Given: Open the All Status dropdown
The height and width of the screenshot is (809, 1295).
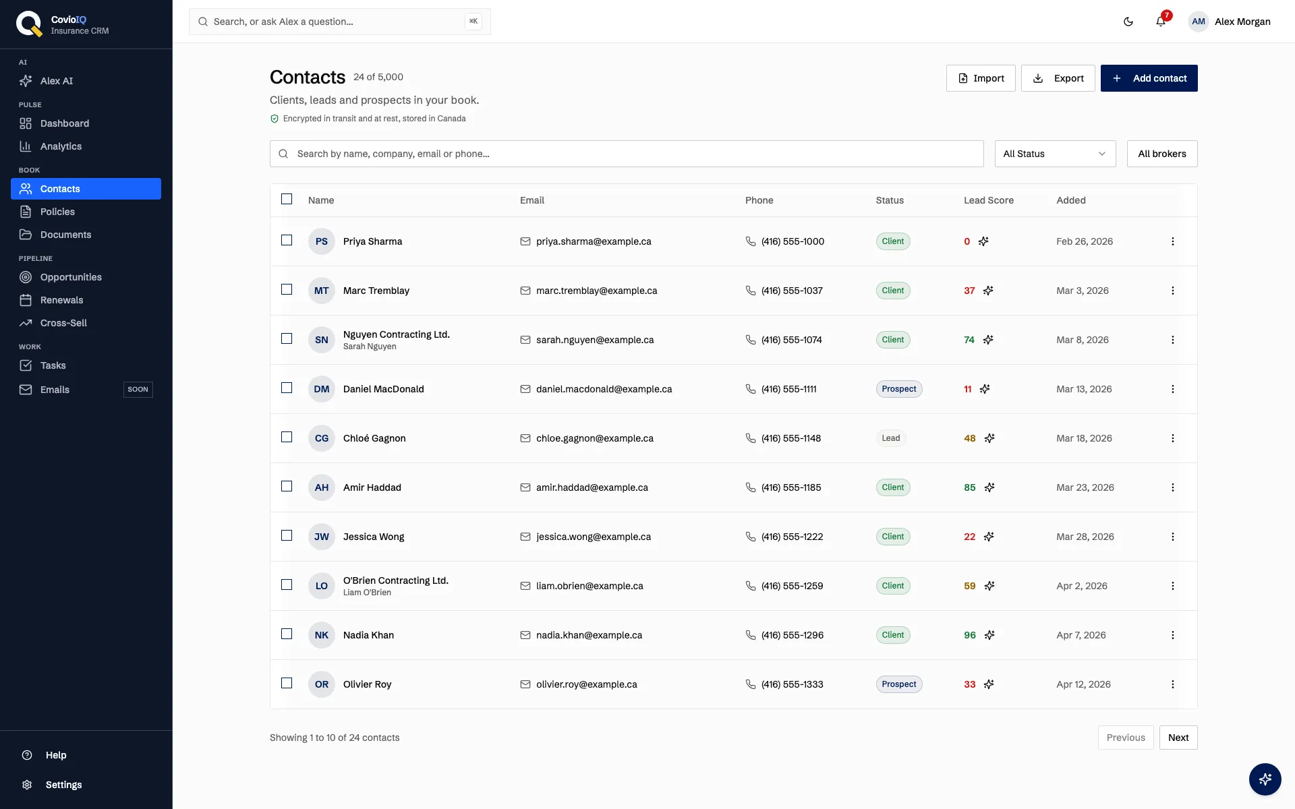Looking at the screenshot, I should click(x=1055, y=154).
